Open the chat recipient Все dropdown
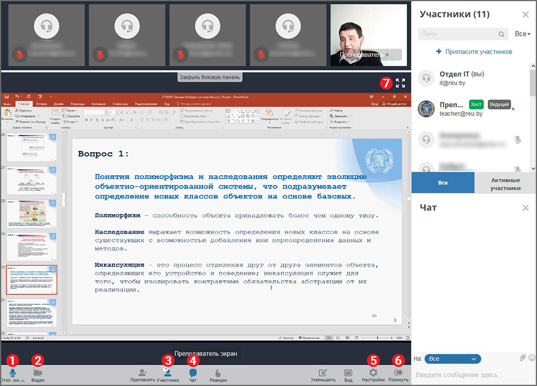537x386 pixels. (453, 359)
